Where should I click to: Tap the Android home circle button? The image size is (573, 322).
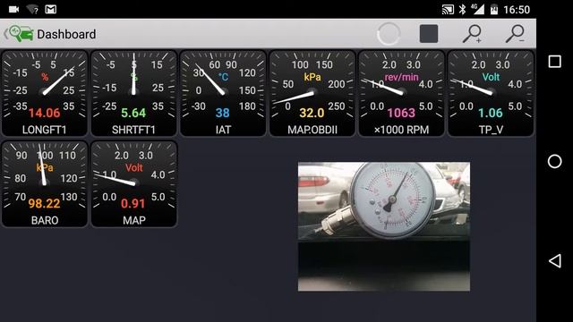click(x=555, y=161)
